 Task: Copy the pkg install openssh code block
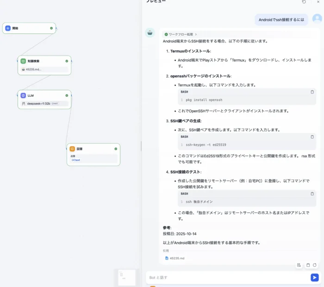(x=312, y=92)
